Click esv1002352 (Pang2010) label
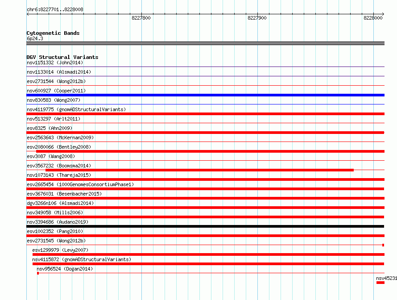Viewport: 397px width, 300px height. click(x=55, y=231)
